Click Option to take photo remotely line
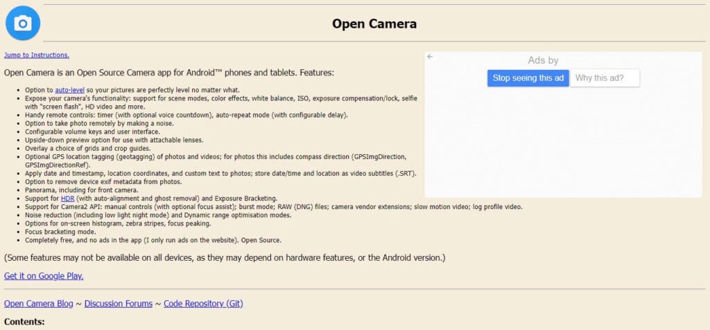The image size is (710, 330). coord(99,123)
